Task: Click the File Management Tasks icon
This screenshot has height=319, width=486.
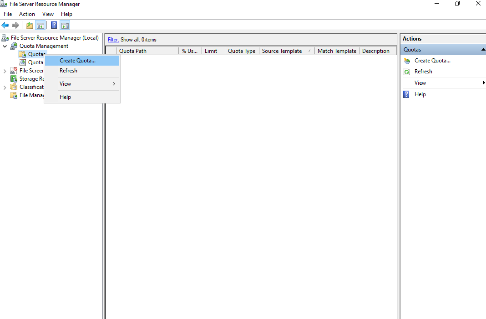Action: pyautogui.click(x=14, y=95)
